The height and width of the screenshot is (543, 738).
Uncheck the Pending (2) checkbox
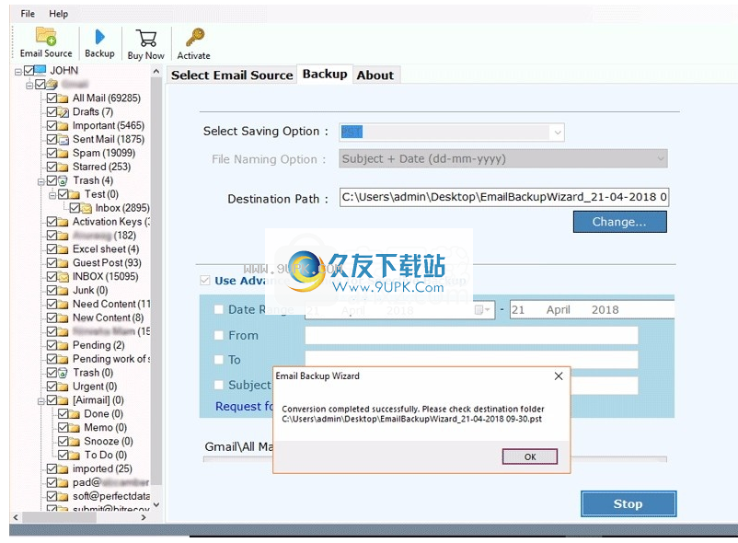point(52,345)
